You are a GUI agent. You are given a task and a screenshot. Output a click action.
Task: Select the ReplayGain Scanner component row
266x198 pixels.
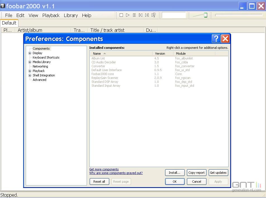[x=159, y=78]
